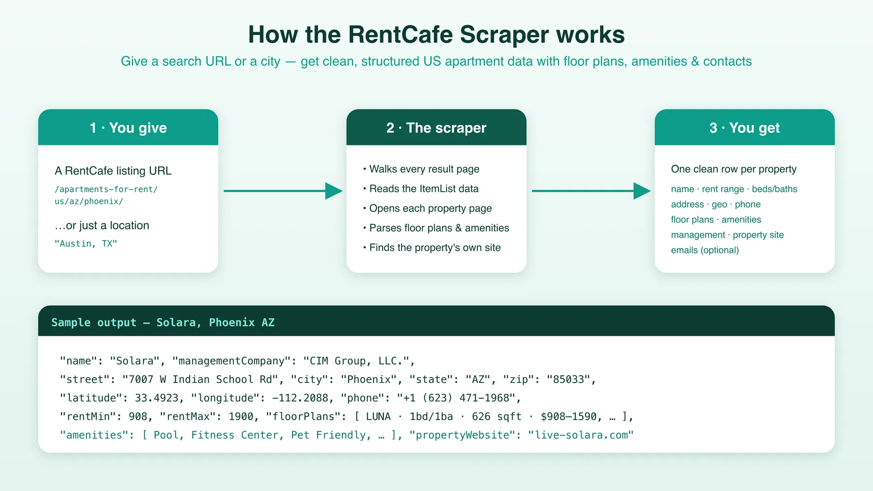Click the "Austin, TX" example value
This screenshot has height=491, width=873.
point(86,244)
